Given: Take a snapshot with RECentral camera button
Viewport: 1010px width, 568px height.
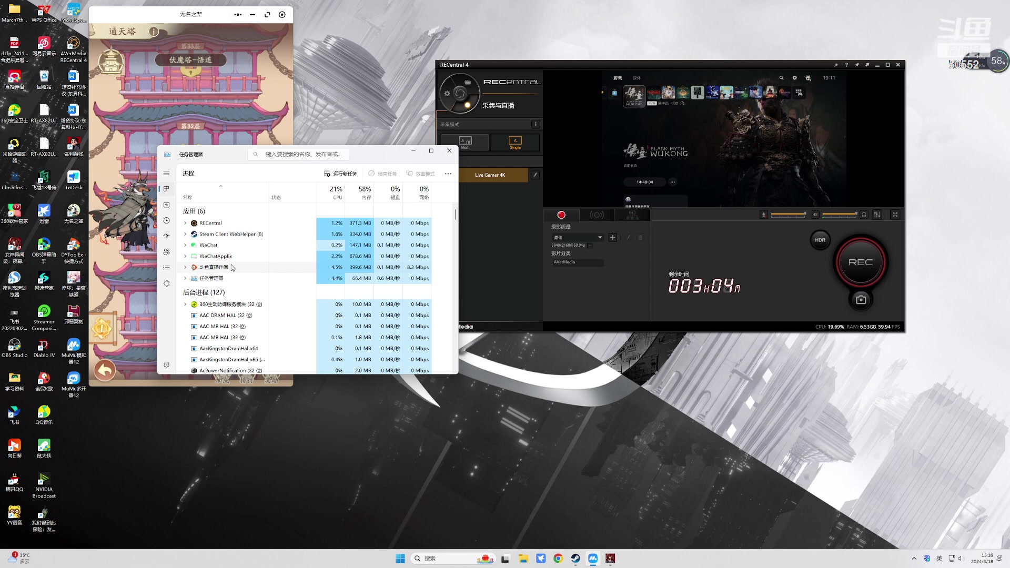Looking at the screenshot, I should tap(861, 300).
